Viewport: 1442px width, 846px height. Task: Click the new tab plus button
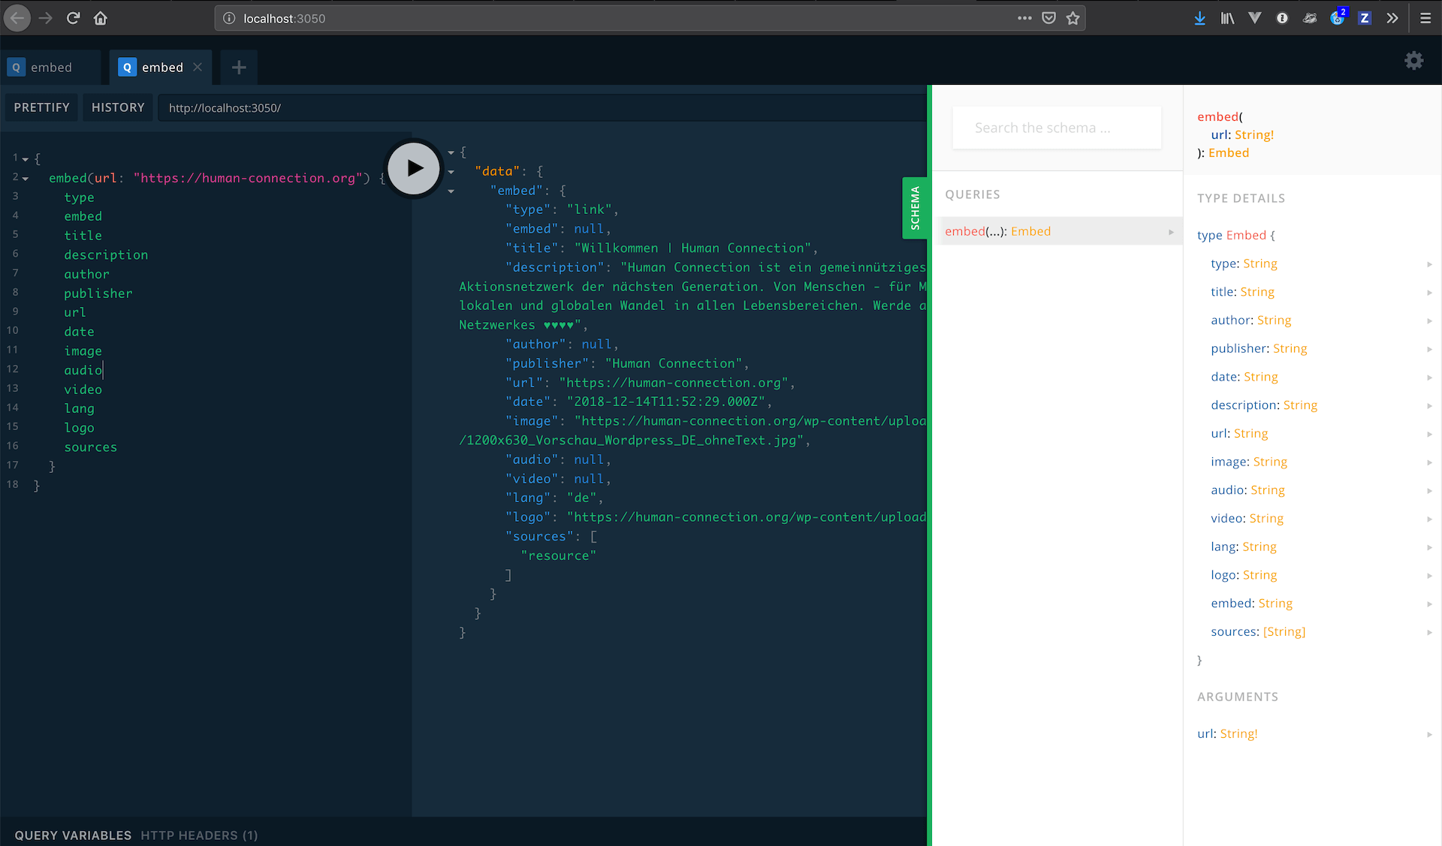coord(238,68)
